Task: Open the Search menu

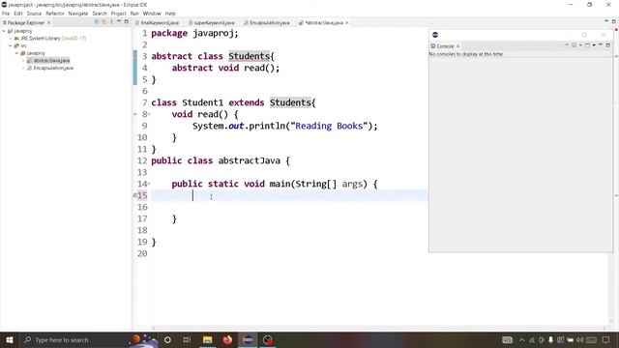Action: point(100,14)
